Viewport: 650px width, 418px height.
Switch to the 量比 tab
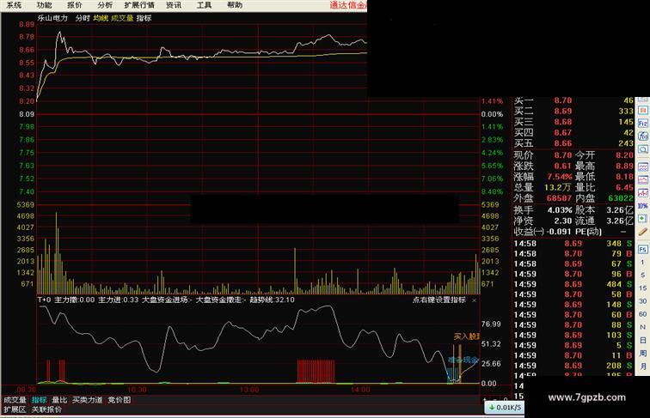[59, 400]
